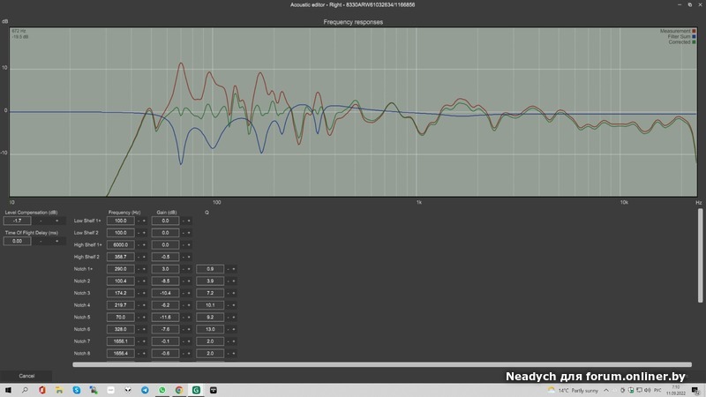Click the vertical scrollbar of the filter list
The height and width of the screenshot is (397, 706).
click(700, 255)
